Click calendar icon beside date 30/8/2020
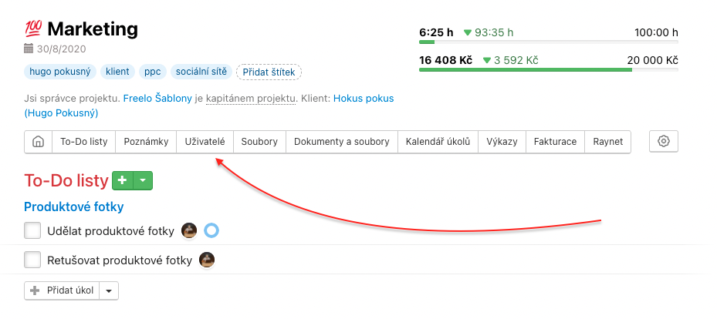717x319 pixels. click(x=29, y=49)
